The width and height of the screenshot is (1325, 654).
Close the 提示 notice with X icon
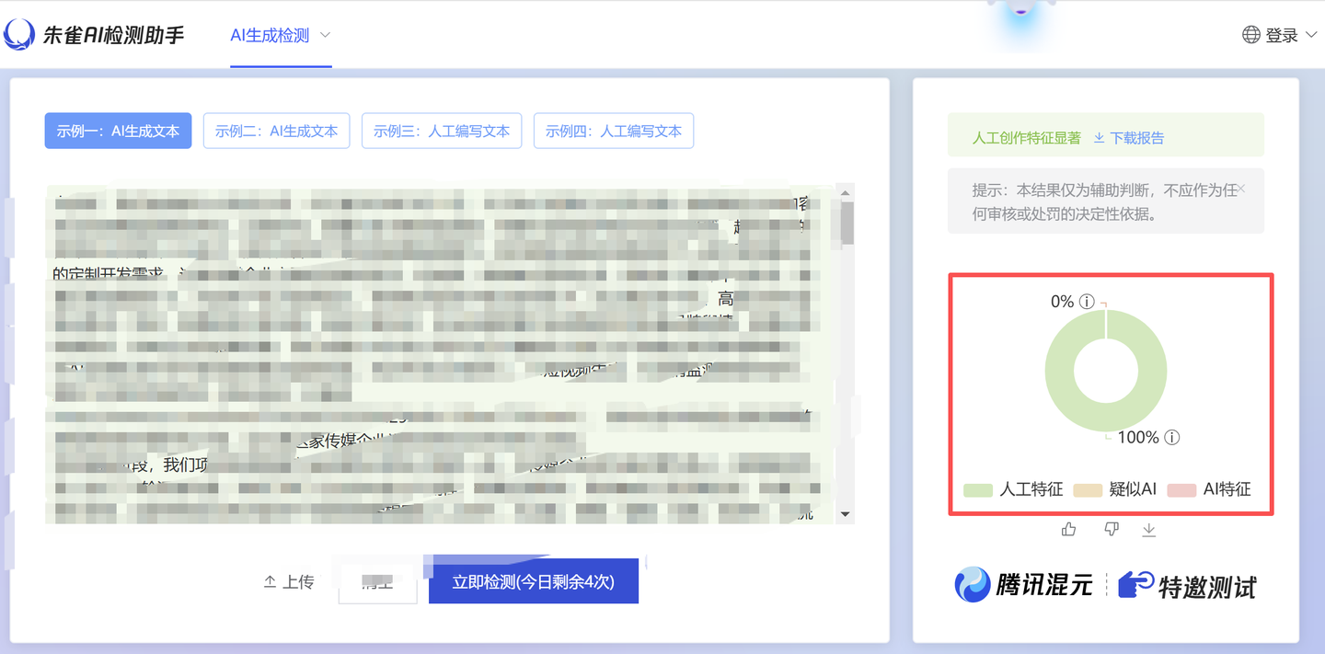[1240, 189]
